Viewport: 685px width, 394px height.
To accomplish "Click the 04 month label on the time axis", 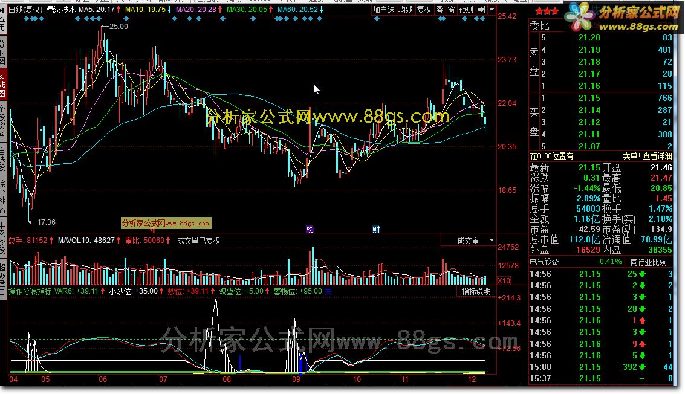I will (13, 379).
